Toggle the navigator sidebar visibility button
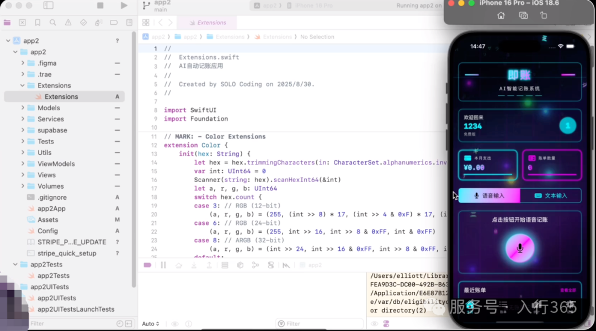The height and width of the screenshot is (331, 596). point(48,6)
